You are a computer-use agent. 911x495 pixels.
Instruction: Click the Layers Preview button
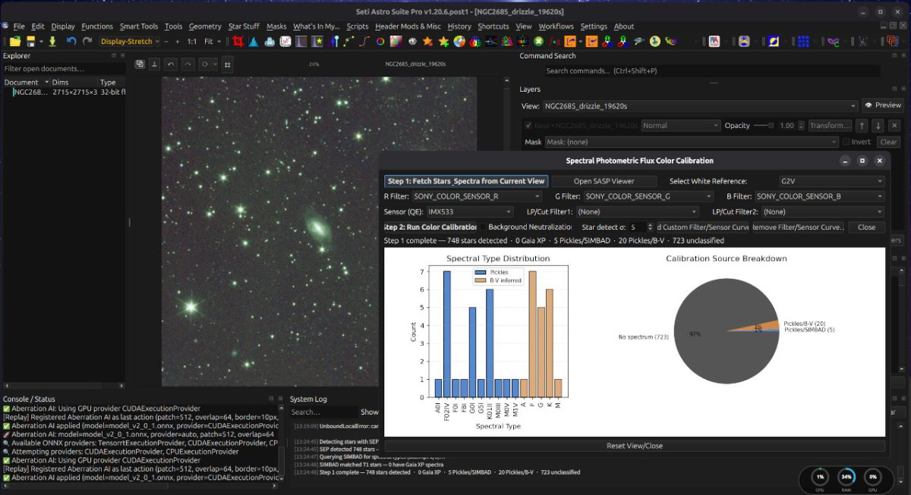(x=883, y=105)
